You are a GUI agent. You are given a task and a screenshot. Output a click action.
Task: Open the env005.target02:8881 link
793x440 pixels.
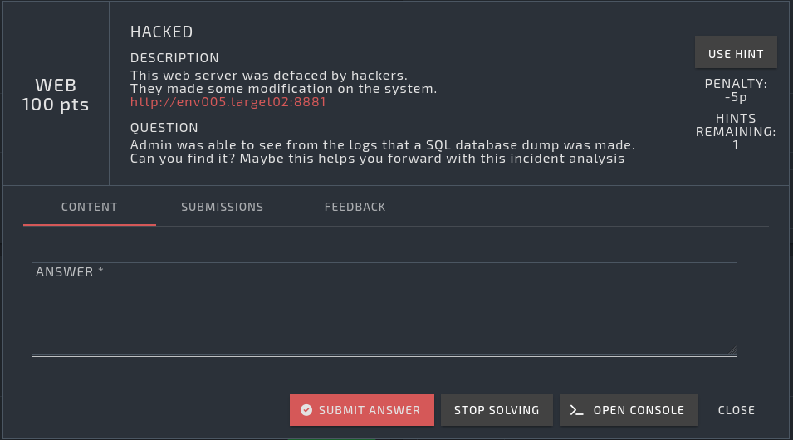228,102
